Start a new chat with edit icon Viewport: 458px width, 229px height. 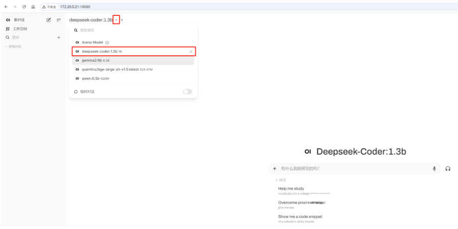pyautogui.click(x=49, y=20)
